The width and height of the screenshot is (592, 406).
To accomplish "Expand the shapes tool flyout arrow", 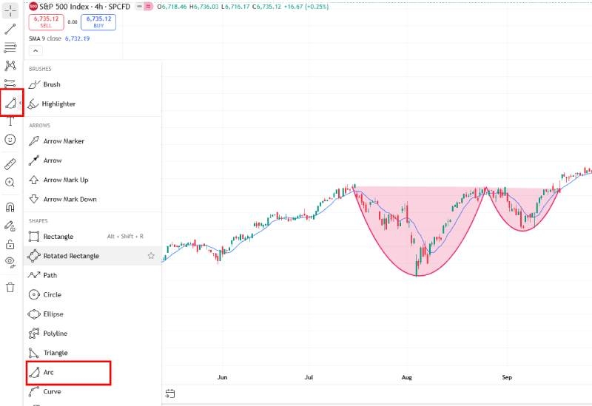I will click(21, 104).
